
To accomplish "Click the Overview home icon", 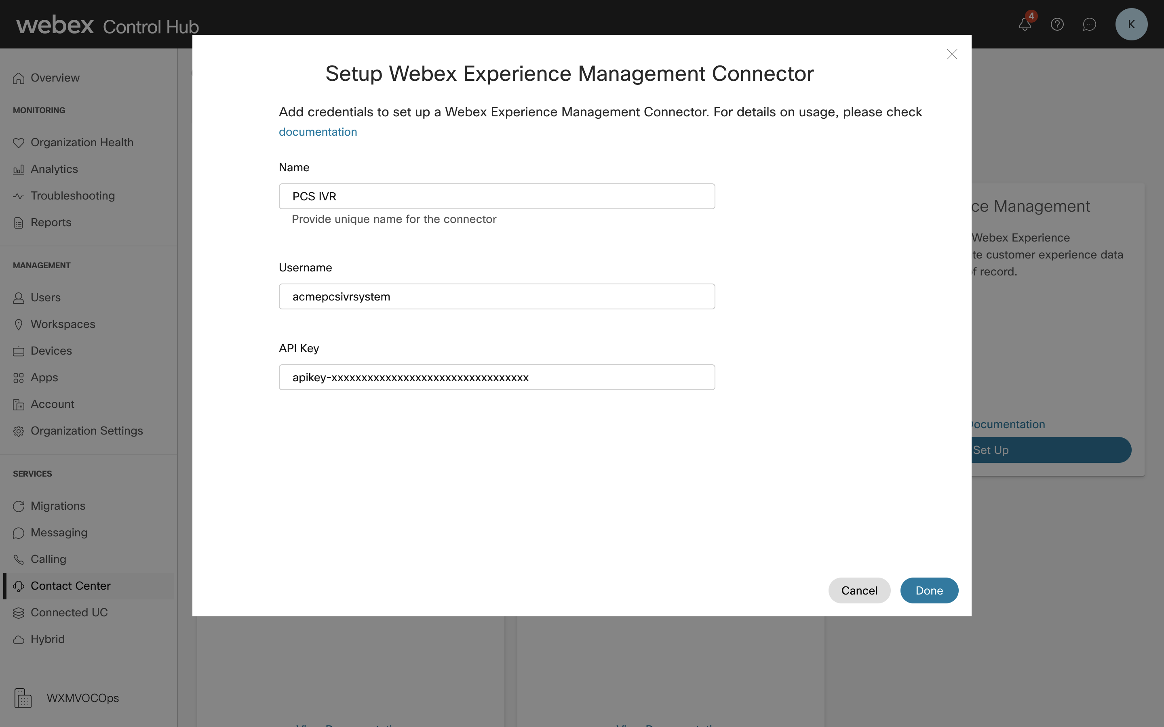I will click(19, 78).
